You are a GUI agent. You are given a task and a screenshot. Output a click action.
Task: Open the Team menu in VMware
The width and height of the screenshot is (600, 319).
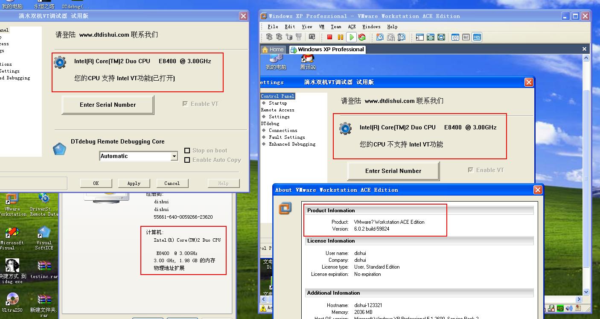tap(336, 26)
